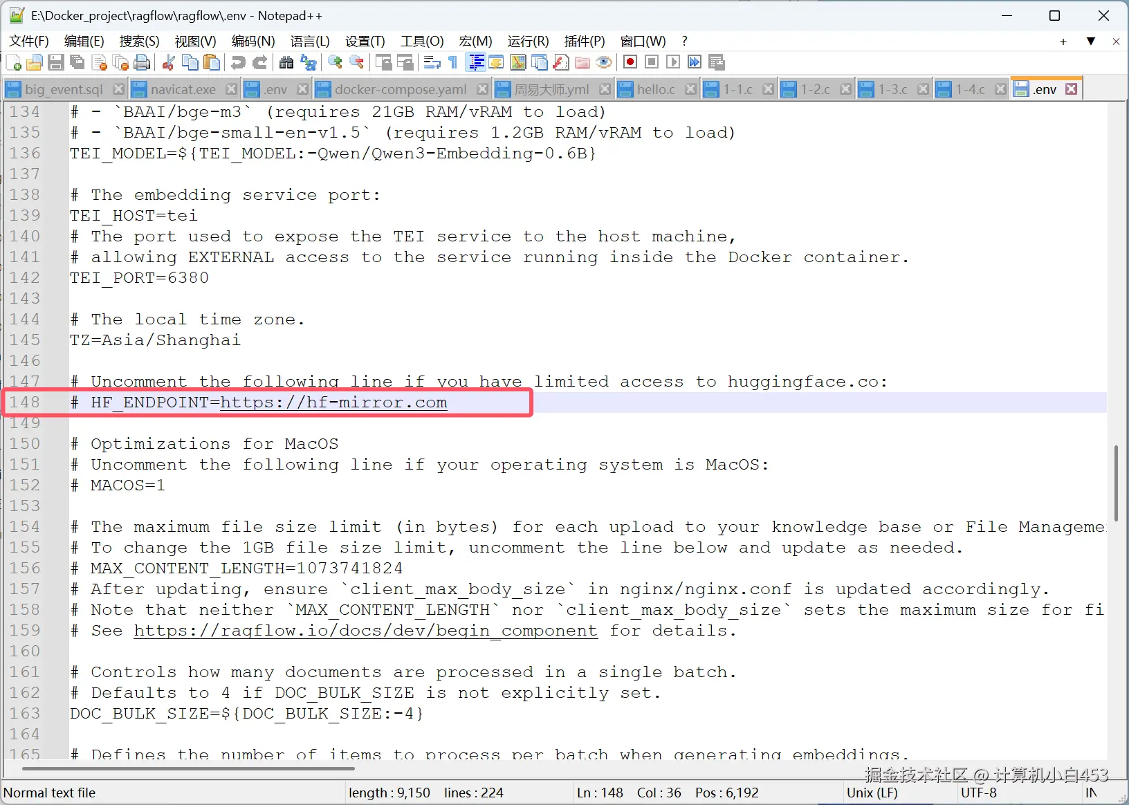Run macro multiple times icon
The height and width of the screenshot is (805, 1129).
pos(695,63)
